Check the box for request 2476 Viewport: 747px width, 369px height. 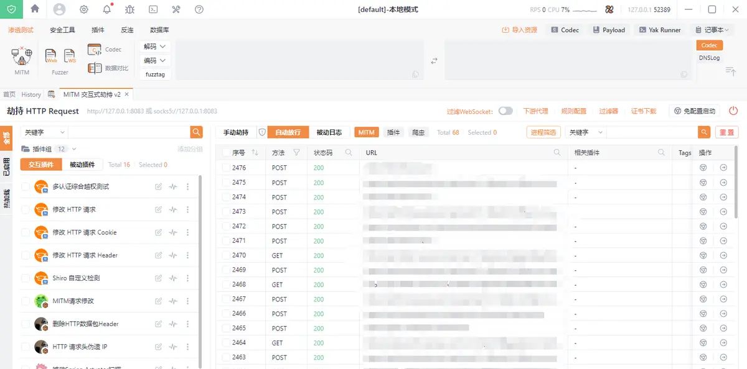pos(226,168)
